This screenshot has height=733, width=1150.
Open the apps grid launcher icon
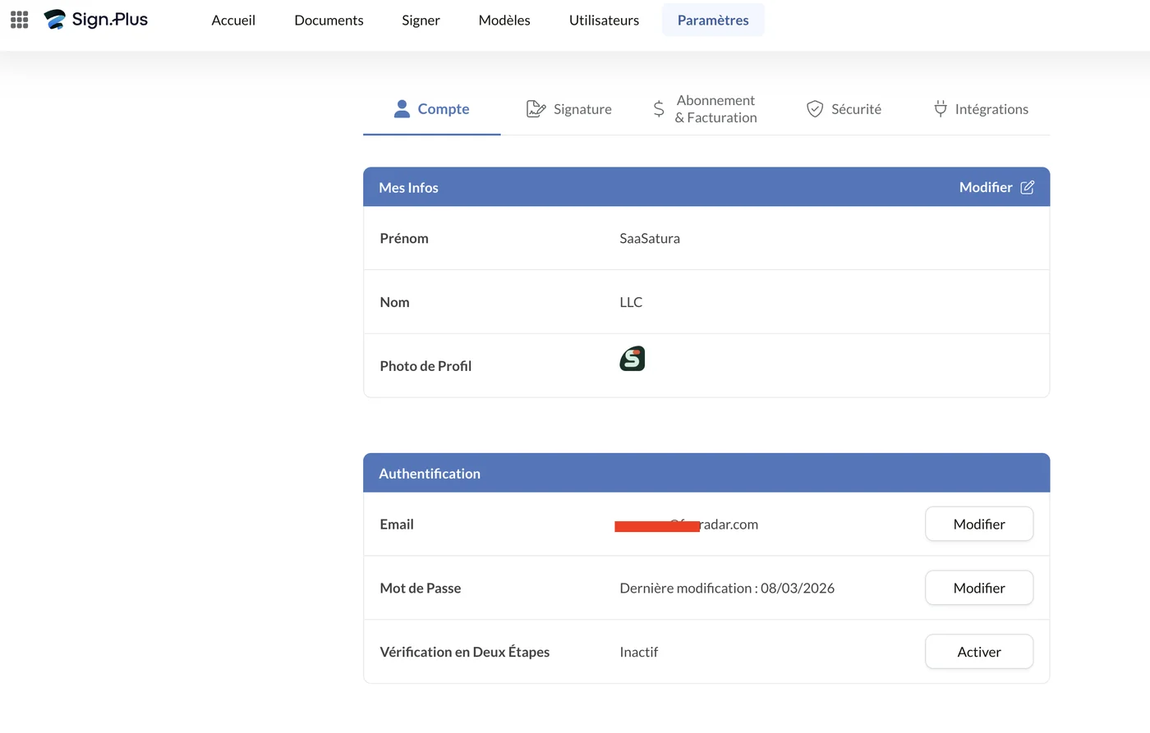[x=20, y=20]
